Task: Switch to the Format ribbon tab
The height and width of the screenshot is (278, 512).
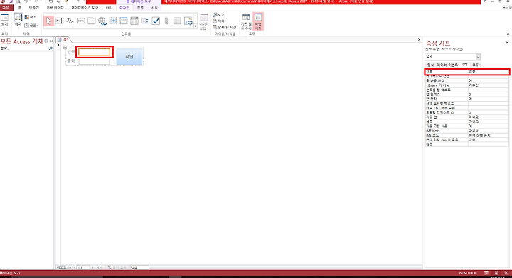Action: tap(154, 8)
